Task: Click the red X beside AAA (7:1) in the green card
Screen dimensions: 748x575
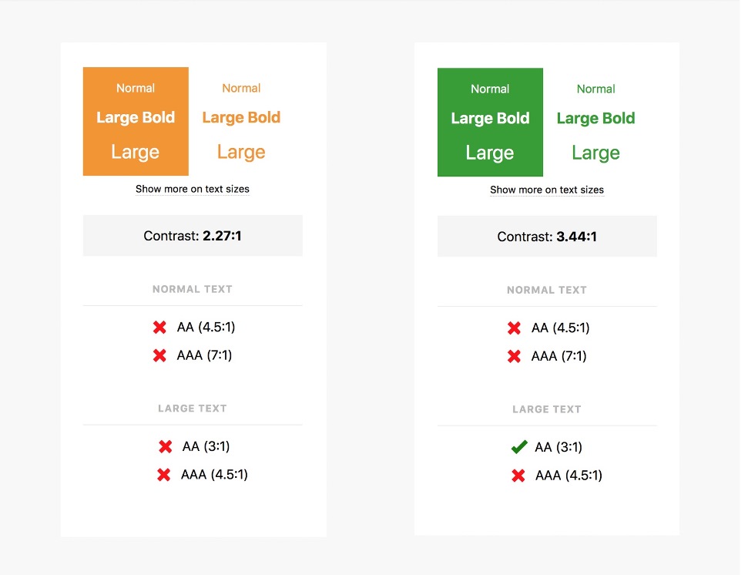Action: point(514,356)
